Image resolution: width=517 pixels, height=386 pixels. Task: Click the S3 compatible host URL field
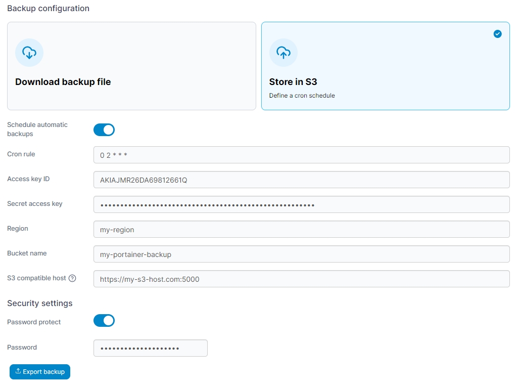coord(301,279)
